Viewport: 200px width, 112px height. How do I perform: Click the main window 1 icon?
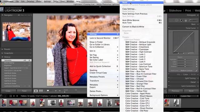click(x=1, y=96)
